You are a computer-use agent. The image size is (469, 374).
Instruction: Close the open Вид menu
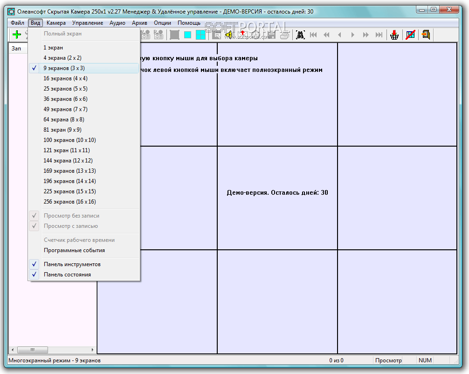point(35,23)
